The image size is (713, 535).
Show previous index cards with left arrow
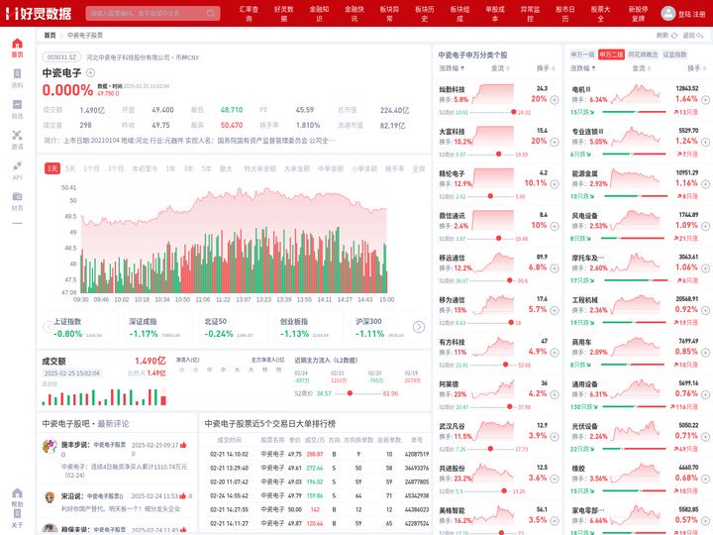pos(49,327)
